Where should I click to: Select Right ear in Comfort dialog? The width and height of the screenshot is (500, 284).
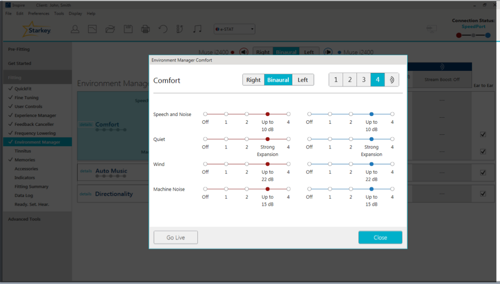pyautogui.click(x=253, y=80)
